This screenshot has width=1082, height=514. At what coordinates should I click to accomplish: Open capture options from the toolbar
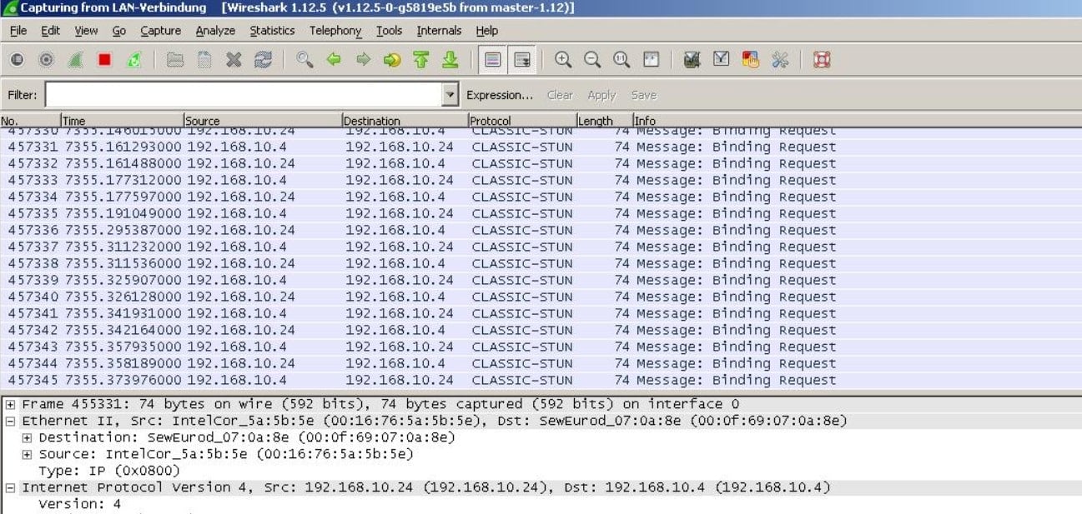coord(46,60)
